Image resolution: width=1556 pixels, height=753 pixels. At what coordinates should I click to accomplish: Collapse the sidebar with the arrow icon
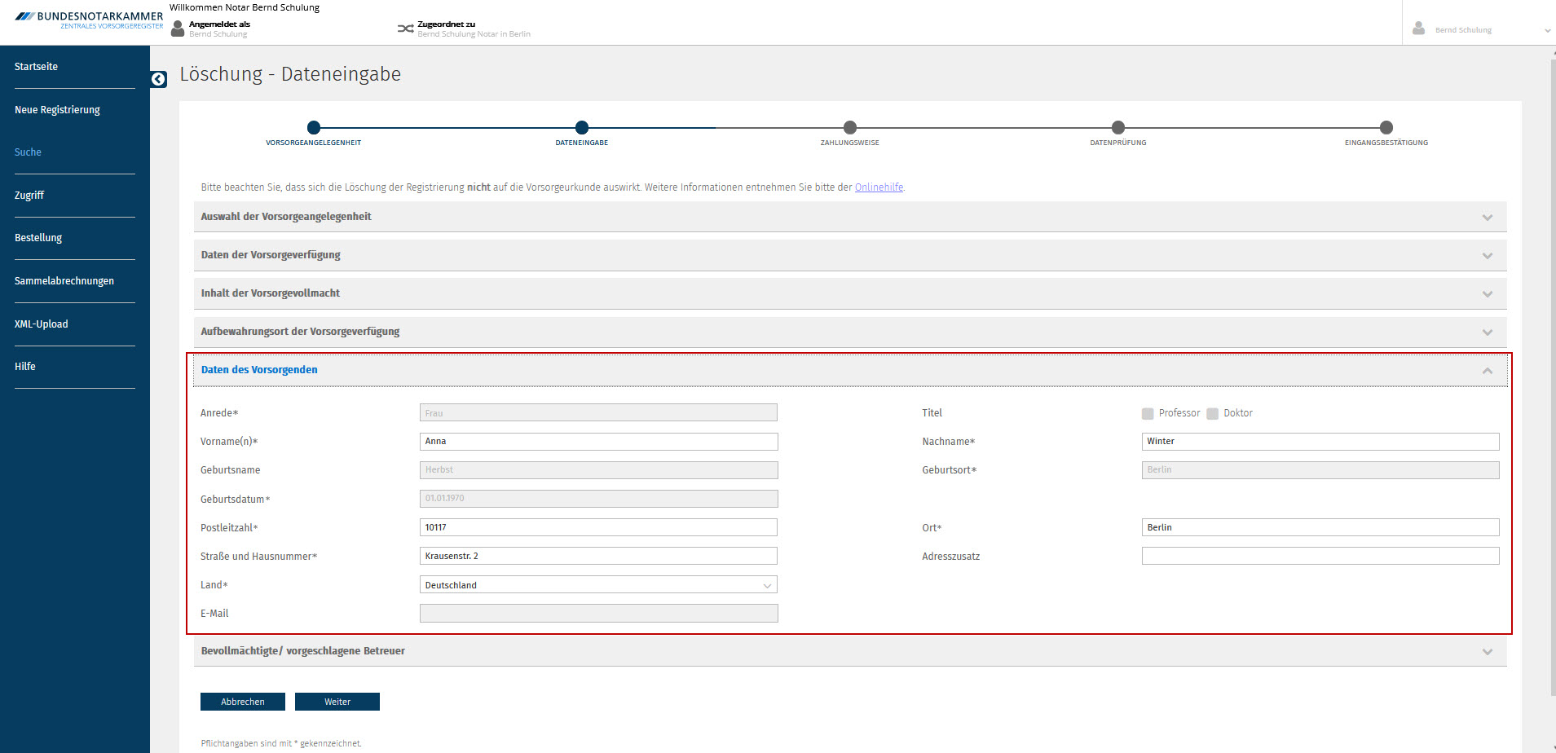[x=158, y=79]
